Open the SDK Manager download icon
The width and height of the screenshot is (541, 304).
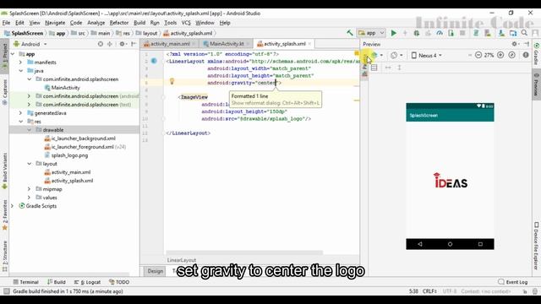click(501, 33)
